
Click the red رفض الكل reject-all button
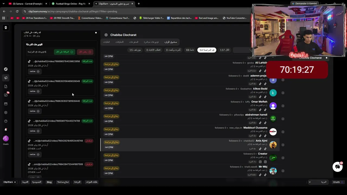(x=85, y=52)
